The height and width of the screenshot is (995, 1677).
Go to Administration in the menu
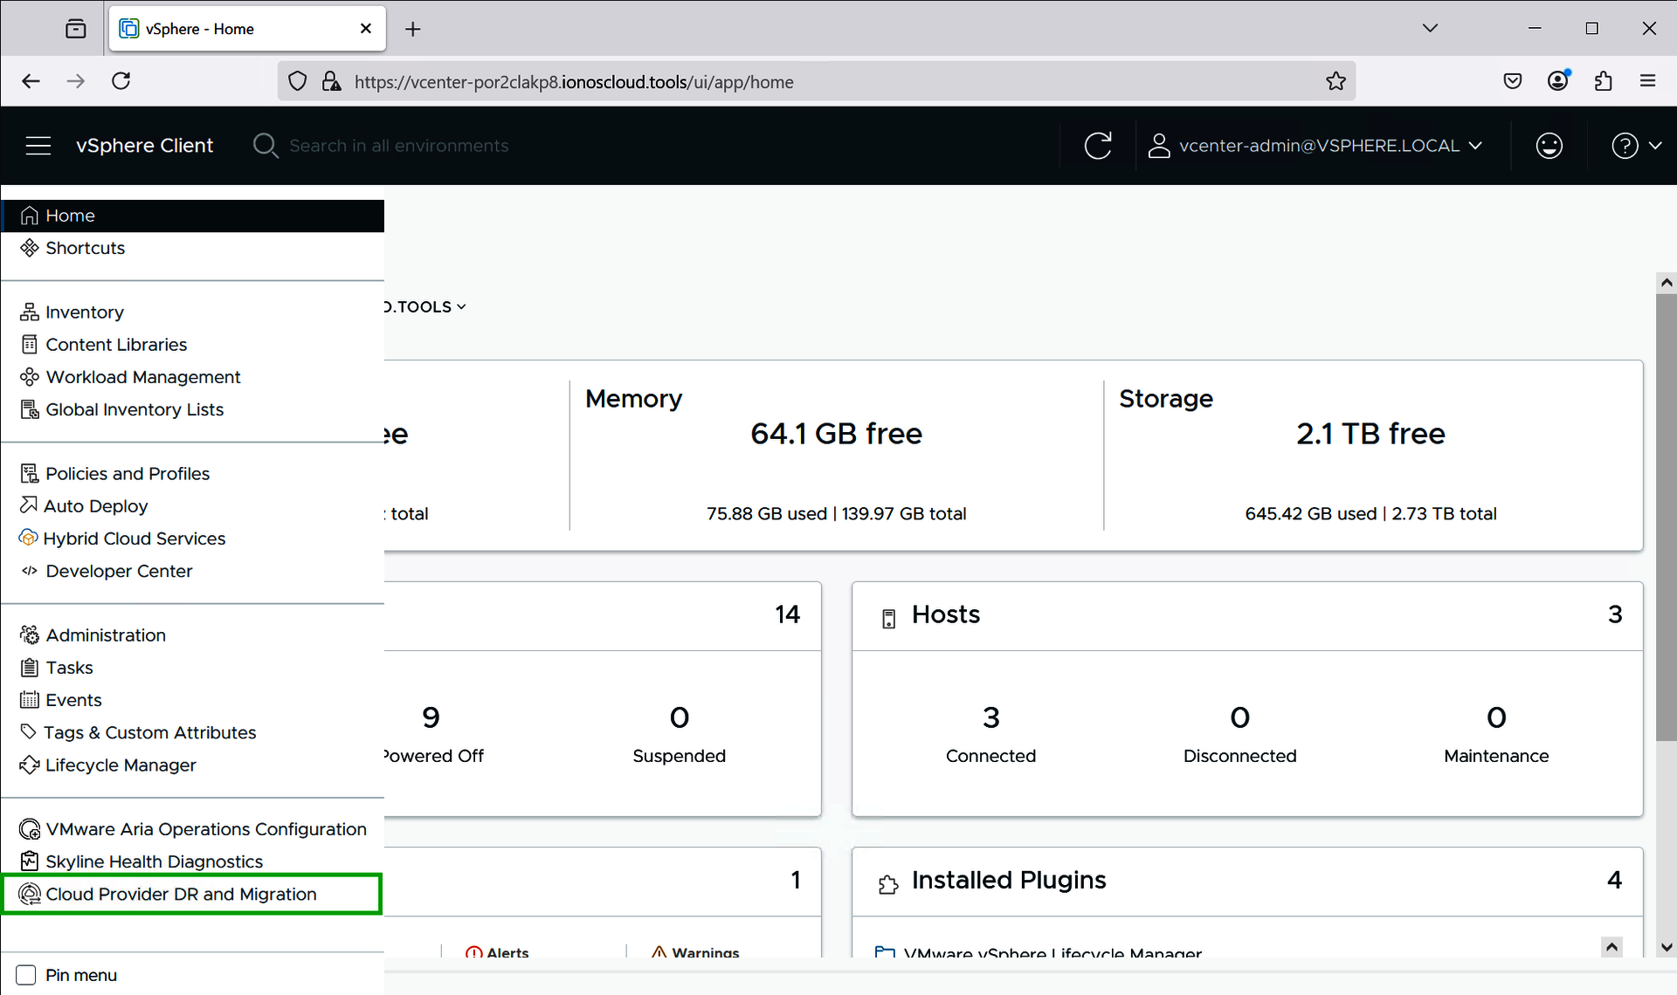[106, 635]
